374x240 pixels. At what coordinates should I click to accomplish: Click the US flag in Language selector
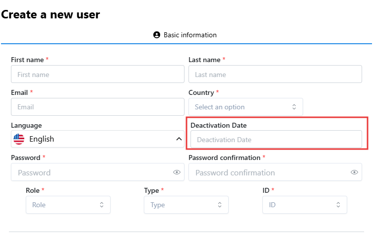coord(19,139)
